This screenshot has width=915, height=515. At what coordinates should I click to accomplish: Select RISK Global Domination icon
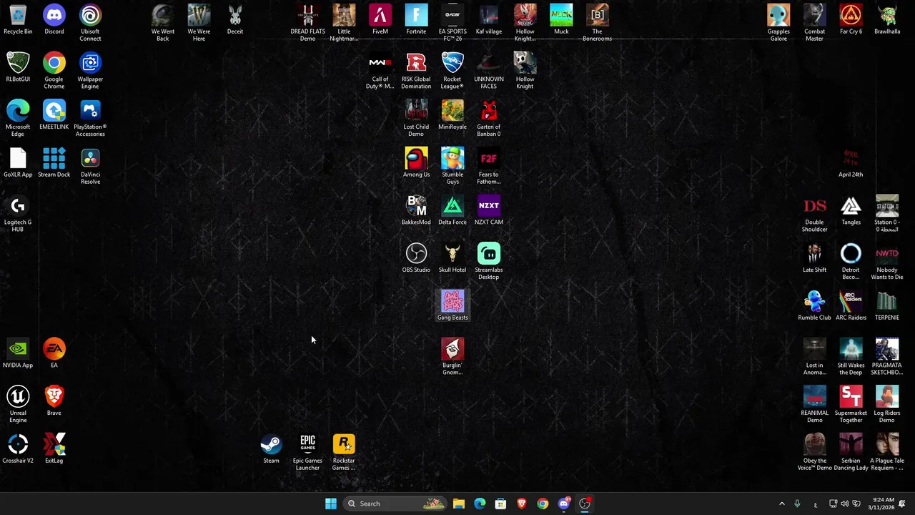(416, 71)
